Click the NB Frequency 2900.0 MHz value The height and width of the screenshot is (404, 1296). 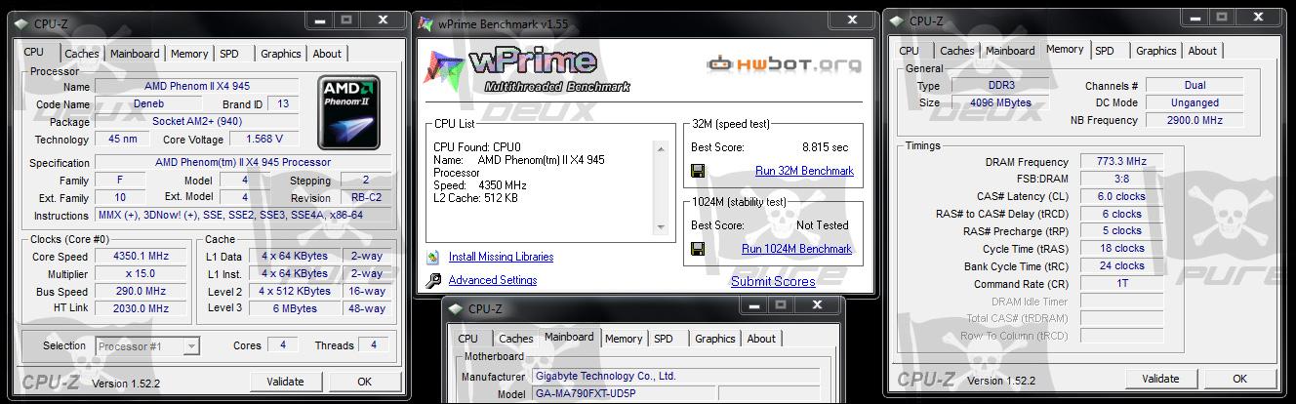[1195, 121]
